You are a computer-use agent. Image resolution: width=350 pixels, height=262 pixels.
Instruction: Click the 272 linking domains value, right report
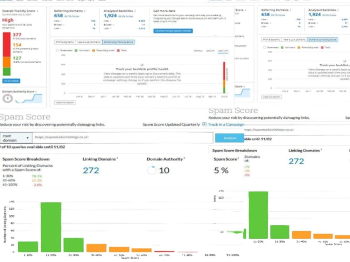(296, 161)
